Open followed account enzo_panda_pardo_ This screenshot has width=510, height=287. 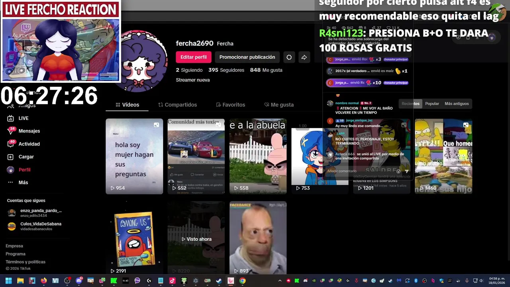pyautogui.click(x=35, y=213)
